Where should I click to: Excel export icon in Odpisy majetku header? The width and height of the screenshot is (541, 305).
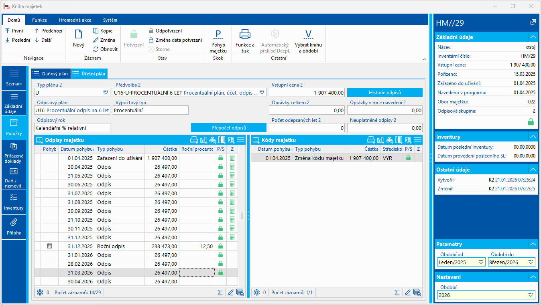tap(231, 140)
